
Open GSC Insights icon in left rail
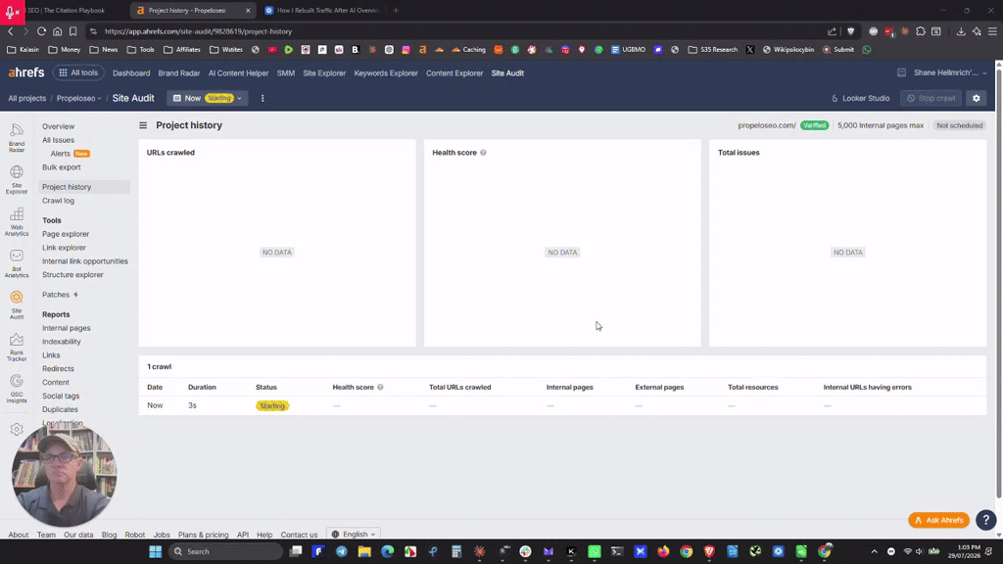click(17, 388)
